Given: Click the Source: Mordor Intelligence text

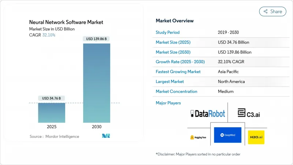Looking at the screenshot, I should 55,136.
